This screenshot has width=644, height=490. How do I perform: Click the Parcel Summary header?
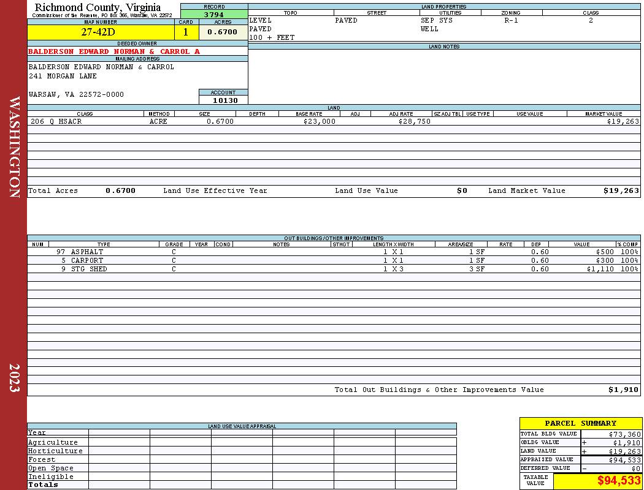(580, 423)
